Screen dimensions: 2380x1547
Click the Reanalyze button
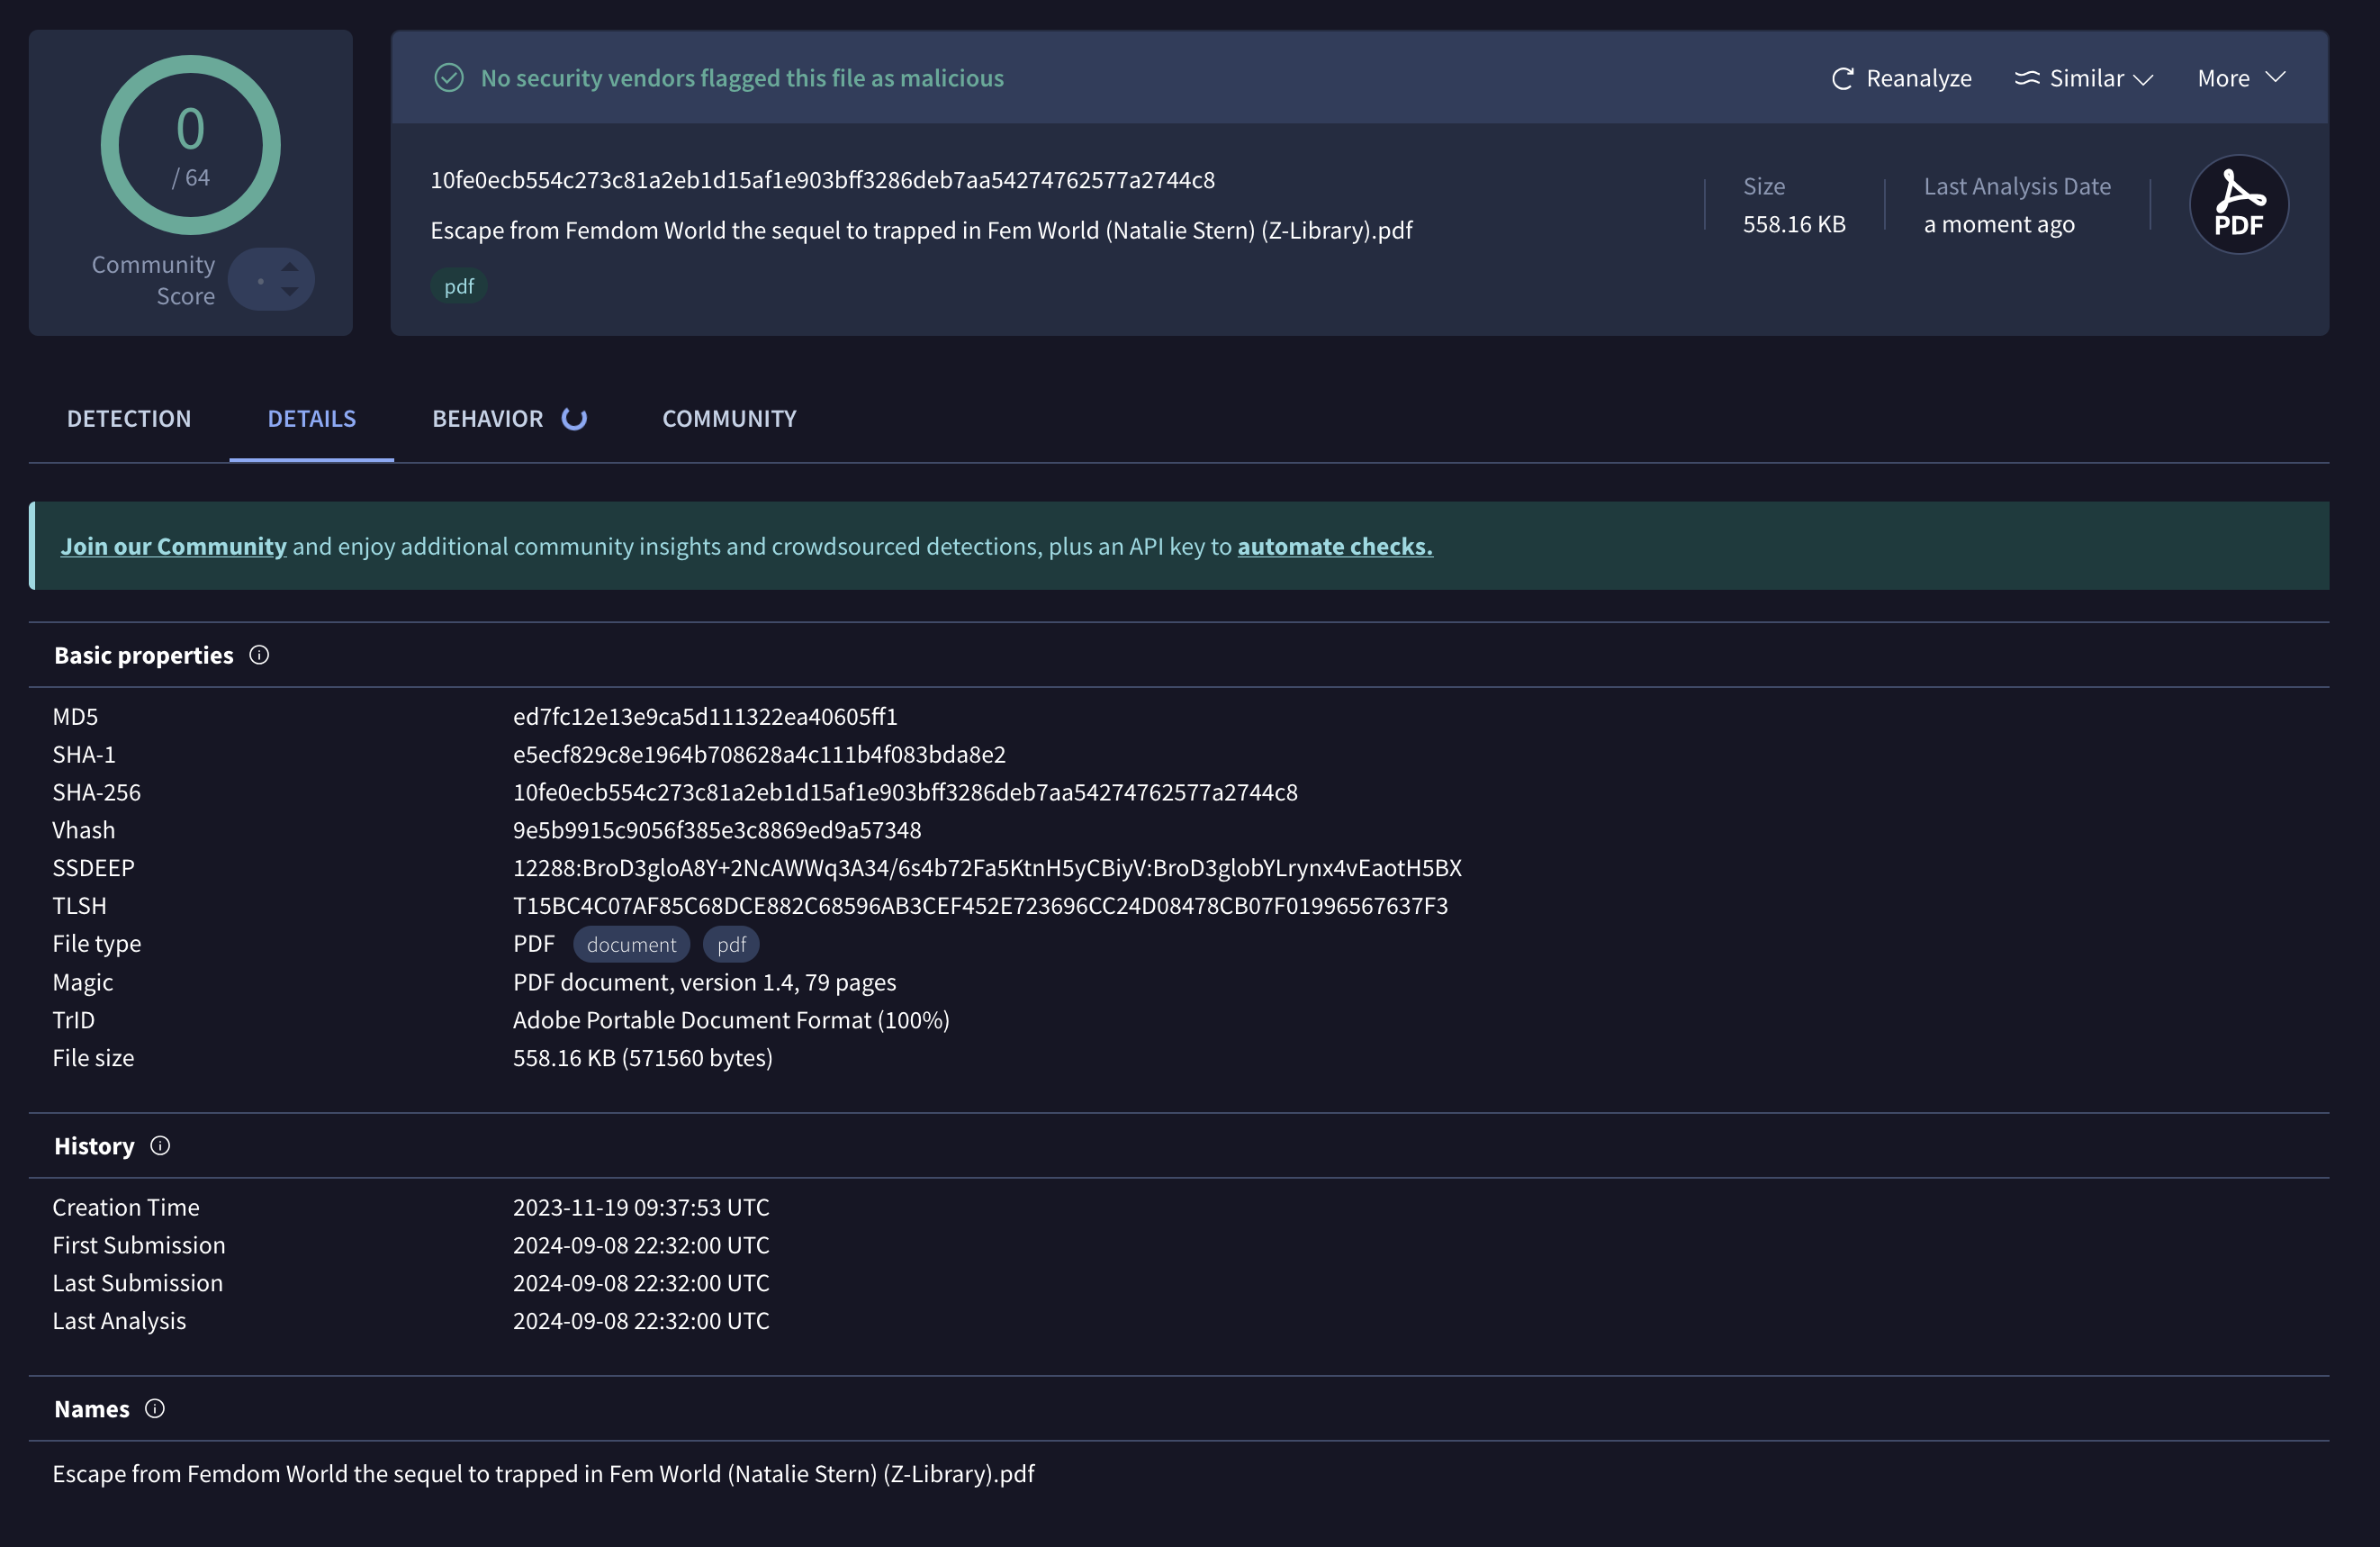(1901, 78)
